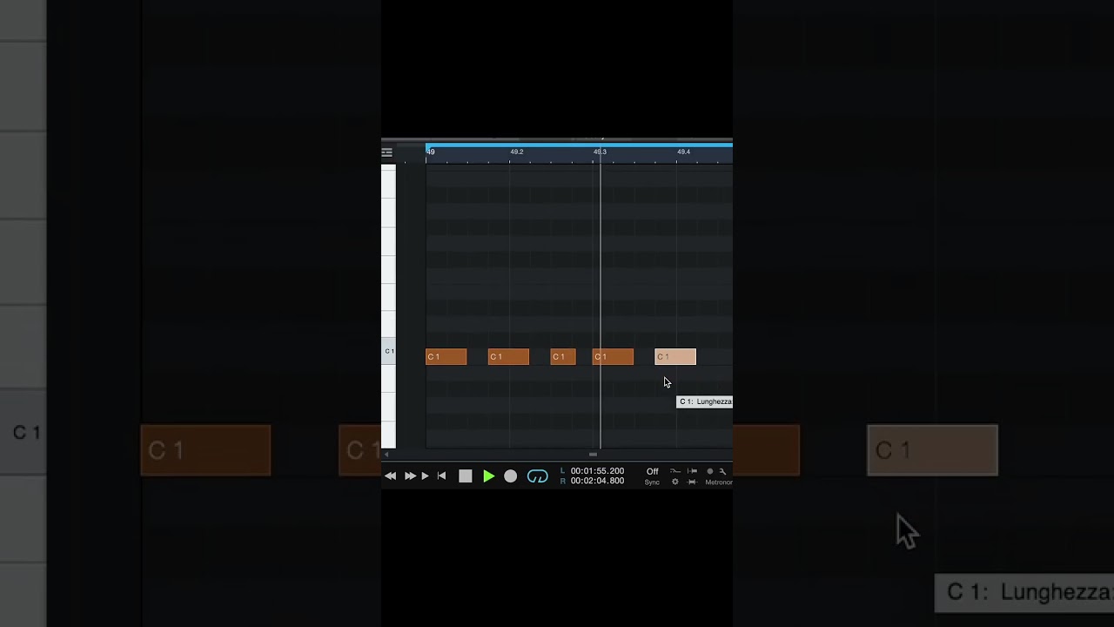This screenshot has height=627, width=1114.
Task: Arm recording with the round Record button
Action: pos(511,476)
